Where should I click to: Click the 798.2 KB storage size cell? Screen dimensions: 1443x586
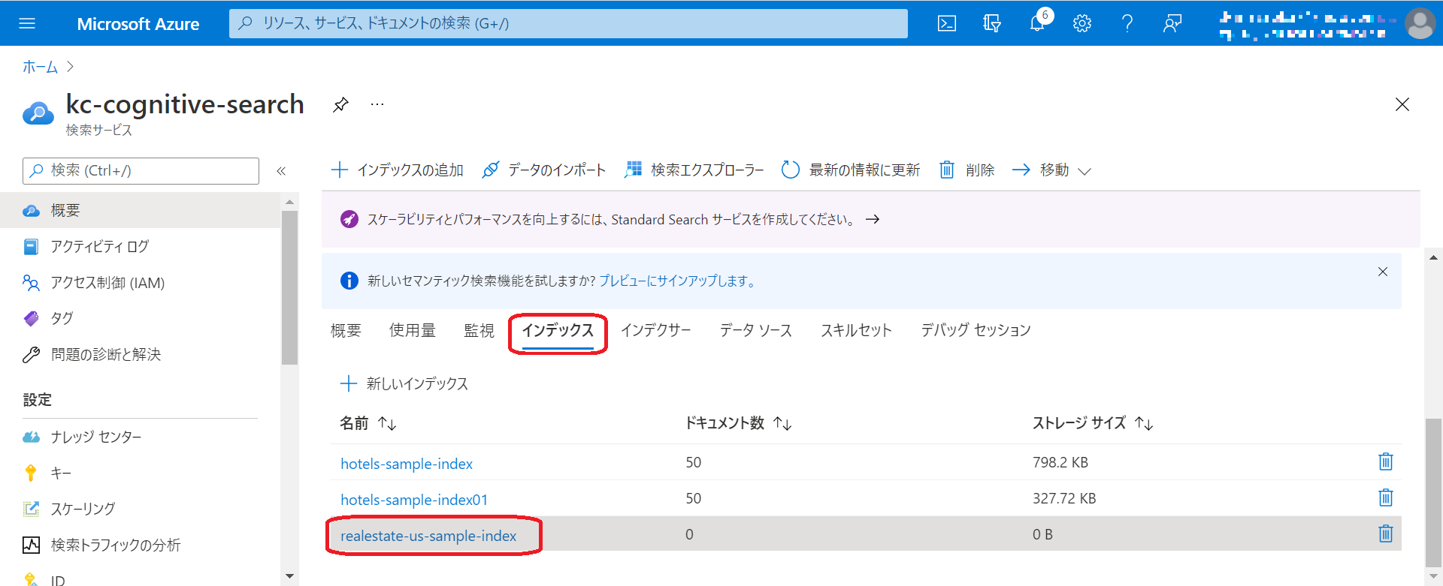tap(1060, 462)
